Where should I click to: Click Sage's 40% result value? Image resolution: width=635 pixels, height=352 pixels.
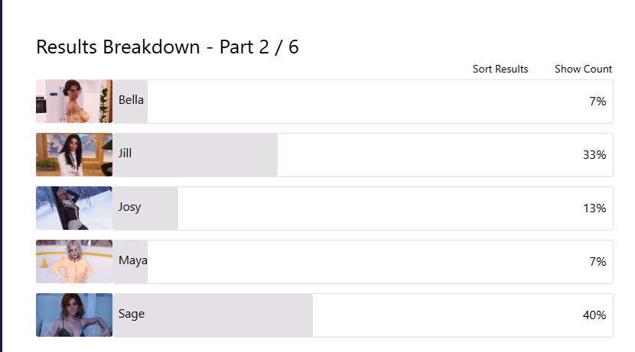(594, 315)
